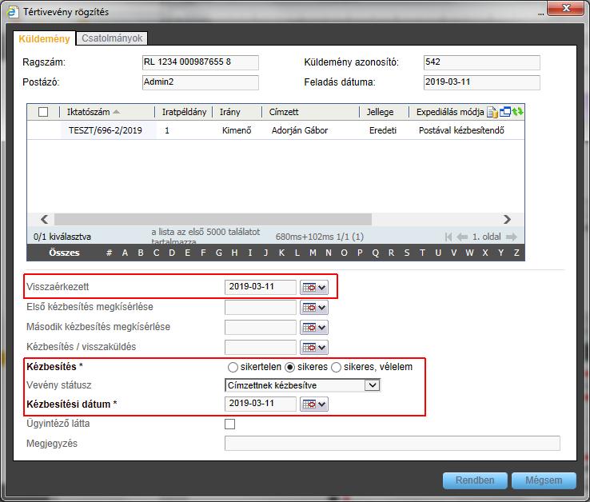Enable the Ügyintéző látta checkbox

[x=230, y=424]
